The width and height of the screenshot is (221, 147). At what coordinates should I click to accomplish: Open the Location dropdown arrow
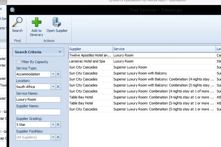[53, 87]
